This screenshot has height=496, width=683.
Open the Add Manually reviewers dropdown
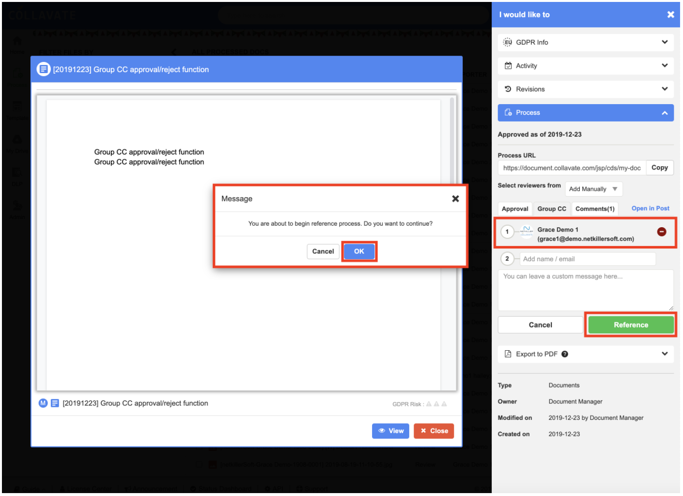click(594, 189)
